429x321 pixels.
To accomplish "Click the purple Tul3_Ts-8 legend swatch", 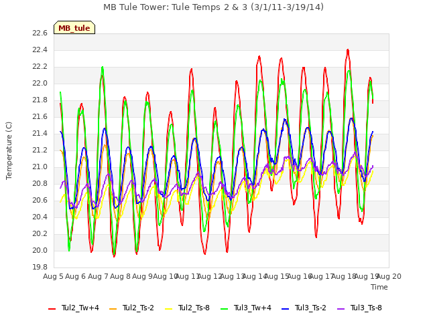I will pyautogui.click(x=341, y=308).
